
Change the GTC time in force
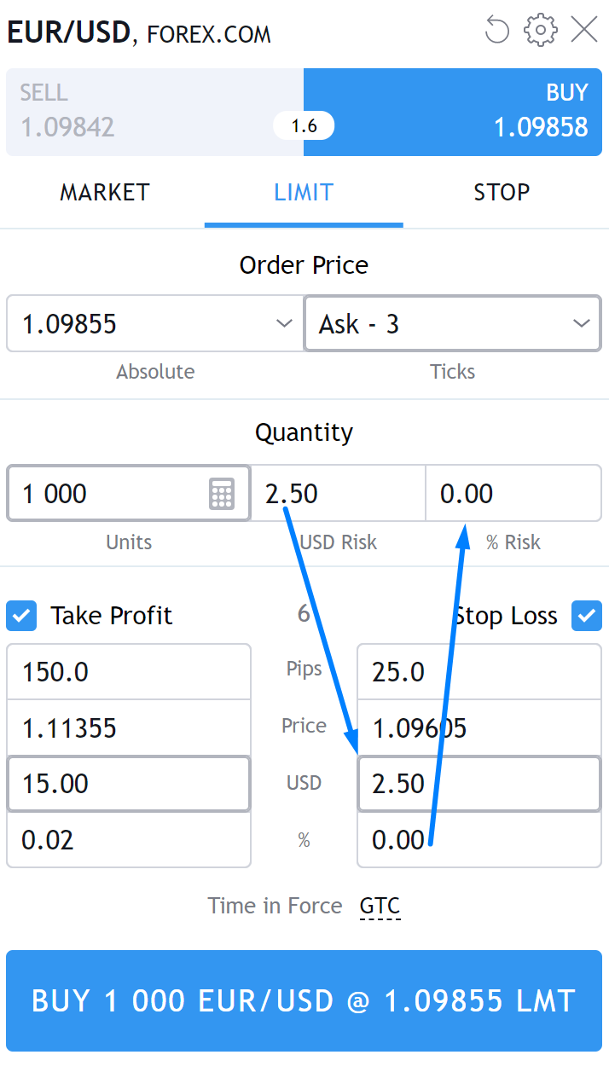click(x=380, y=906)
